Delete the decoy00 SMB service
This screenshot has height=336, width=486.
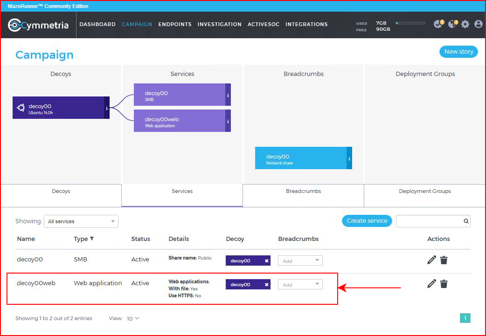pyautogui.click(x=444, y=260)
